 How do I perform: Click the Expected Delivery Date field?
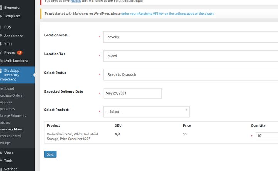[132, 93]
